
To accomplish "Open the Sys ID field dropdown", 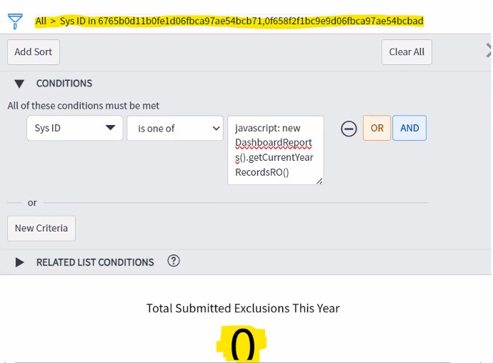I will [74, 128].
